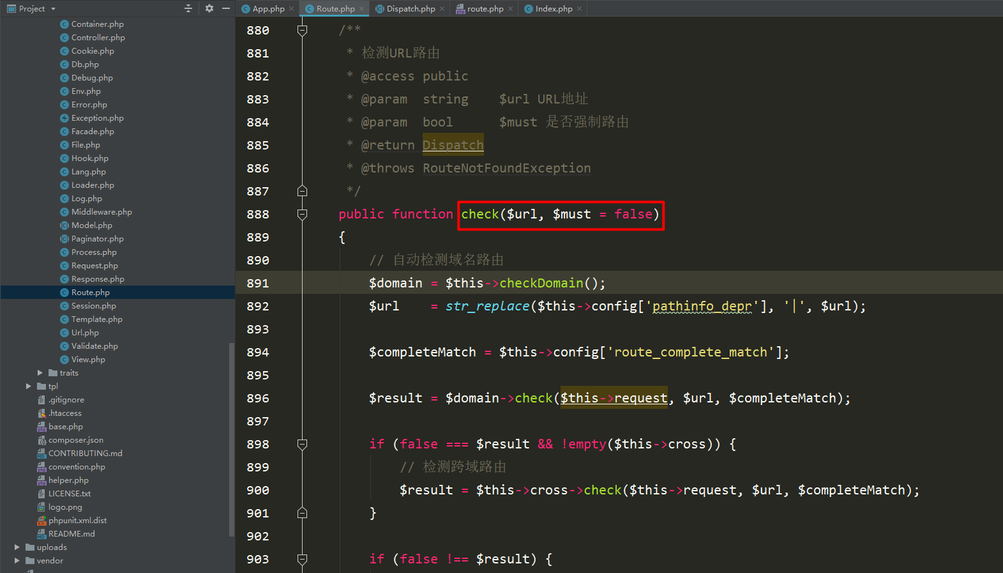The image size is (1003, 573).
Task: Click the LICENSE.txt file icon
Action: pos(41,494)
